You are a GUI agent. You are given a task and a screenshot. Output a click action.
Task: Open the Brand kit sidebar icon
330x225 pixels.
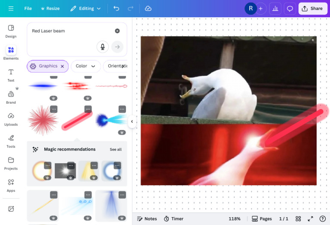point(11,94)
